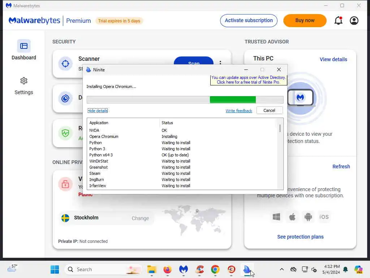Open Firefox from taskbar
Screen dimensions: 370x278
tap(168, 269)
